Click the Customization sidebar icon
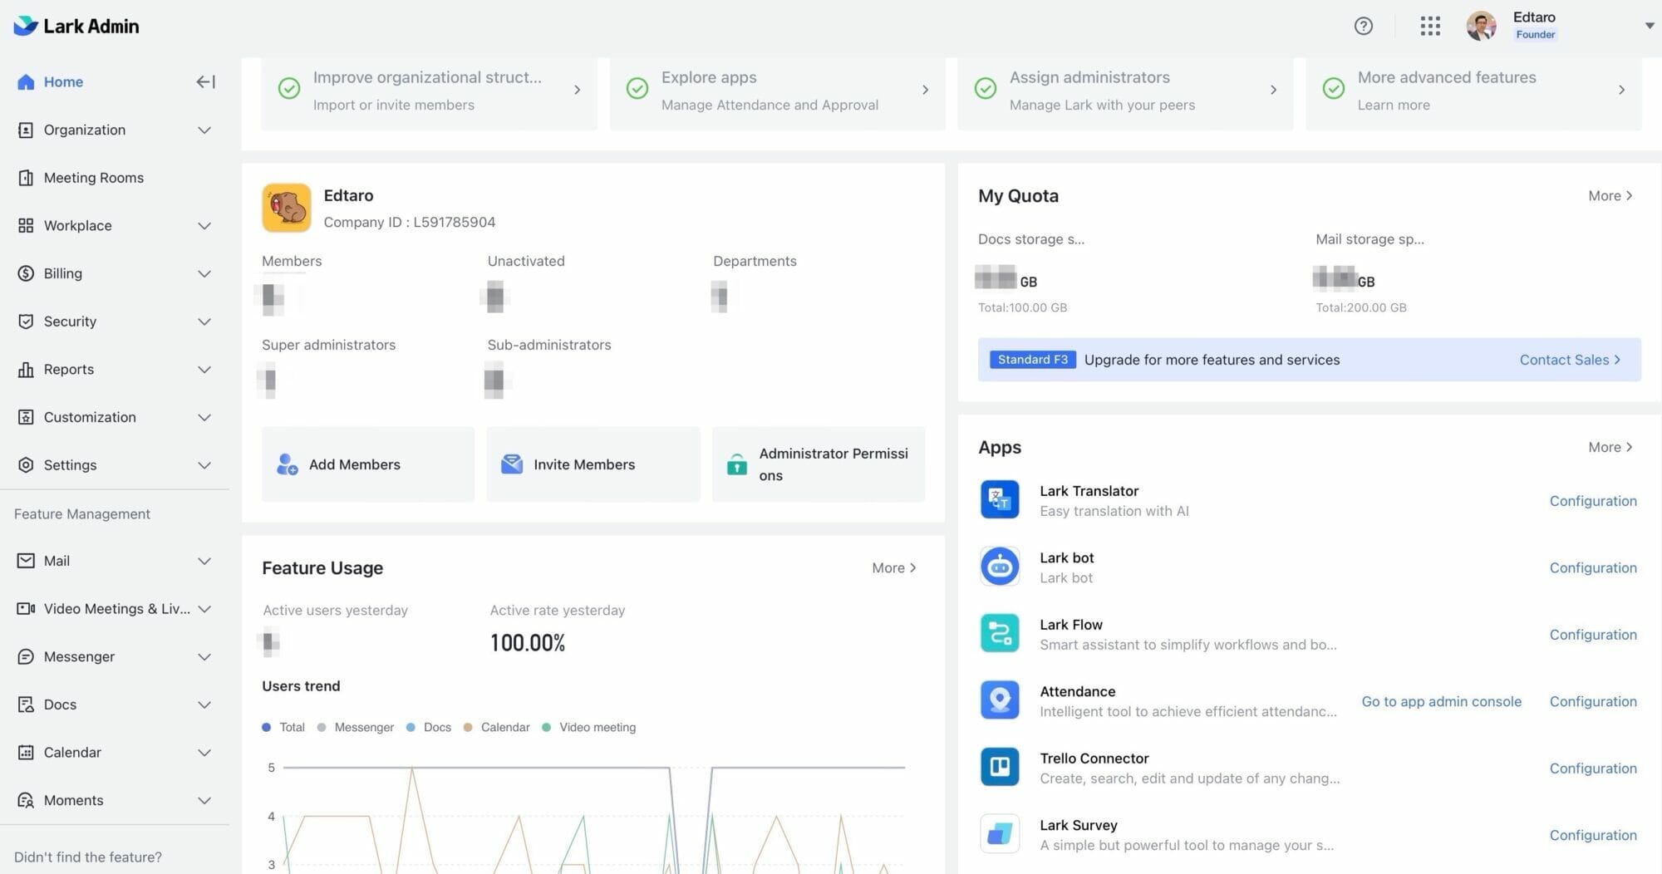 click(x=26, y=417)
